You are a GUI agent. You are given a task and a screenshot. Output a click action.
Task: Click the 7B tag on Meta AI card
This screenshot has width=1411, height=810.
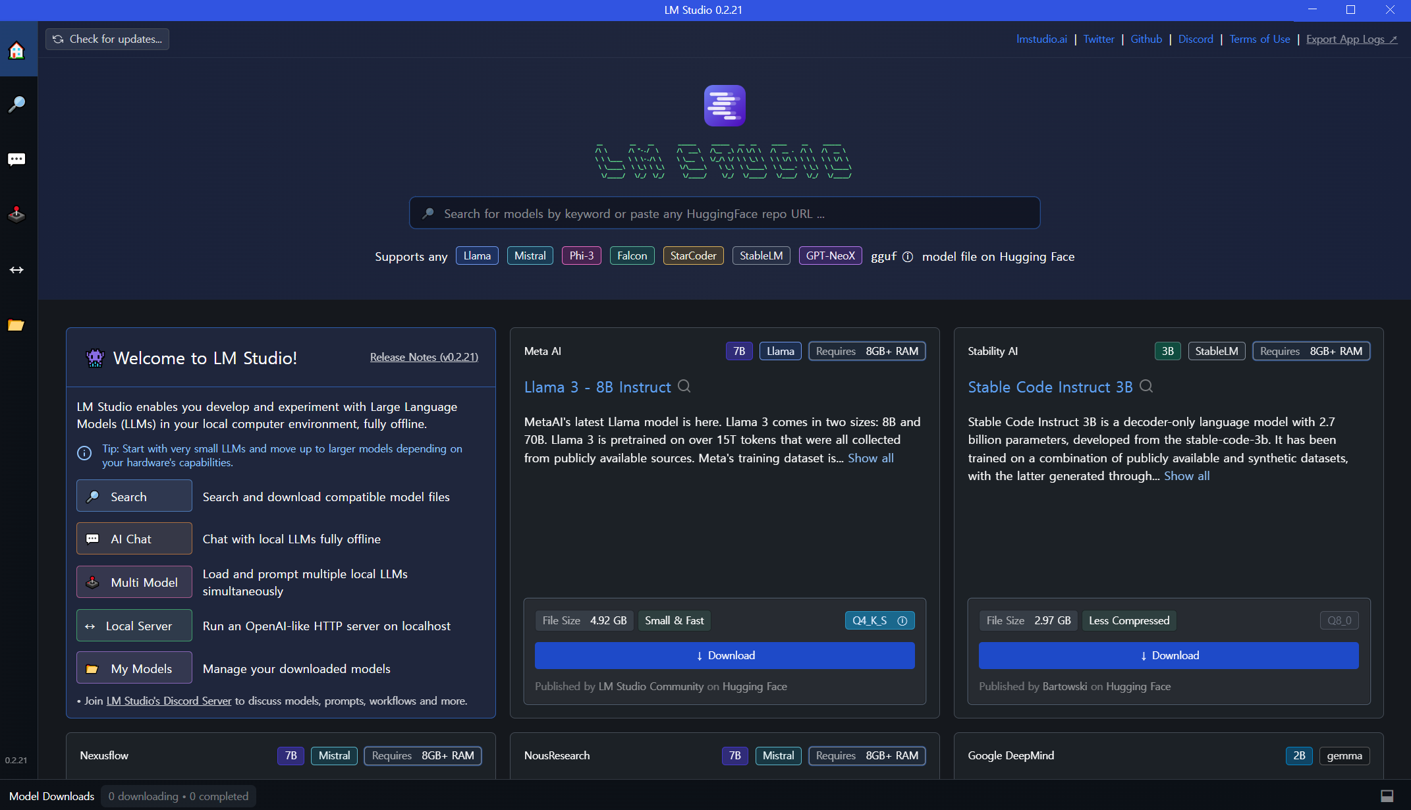(739, 352)
